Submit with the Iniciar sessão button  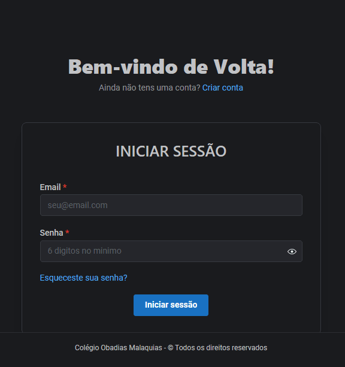pyautogui.click(x=171, y=305)
